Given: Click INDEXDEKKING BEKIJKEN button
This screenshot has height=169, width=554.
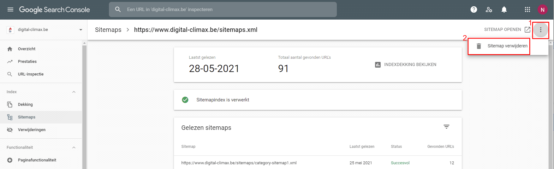Looking at the screenshot, I should coord(410,64).
